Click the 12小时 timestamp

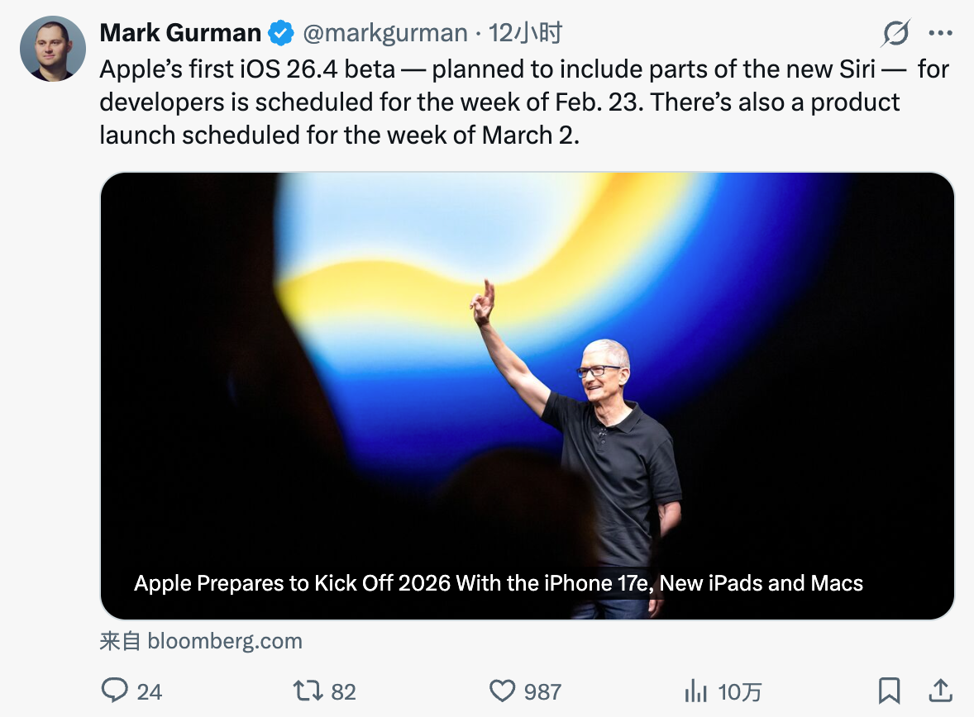[525, 33]
